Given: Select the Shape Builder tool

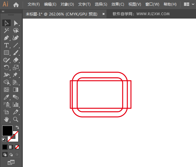Looking at the screenshot, I should [6, 82].
